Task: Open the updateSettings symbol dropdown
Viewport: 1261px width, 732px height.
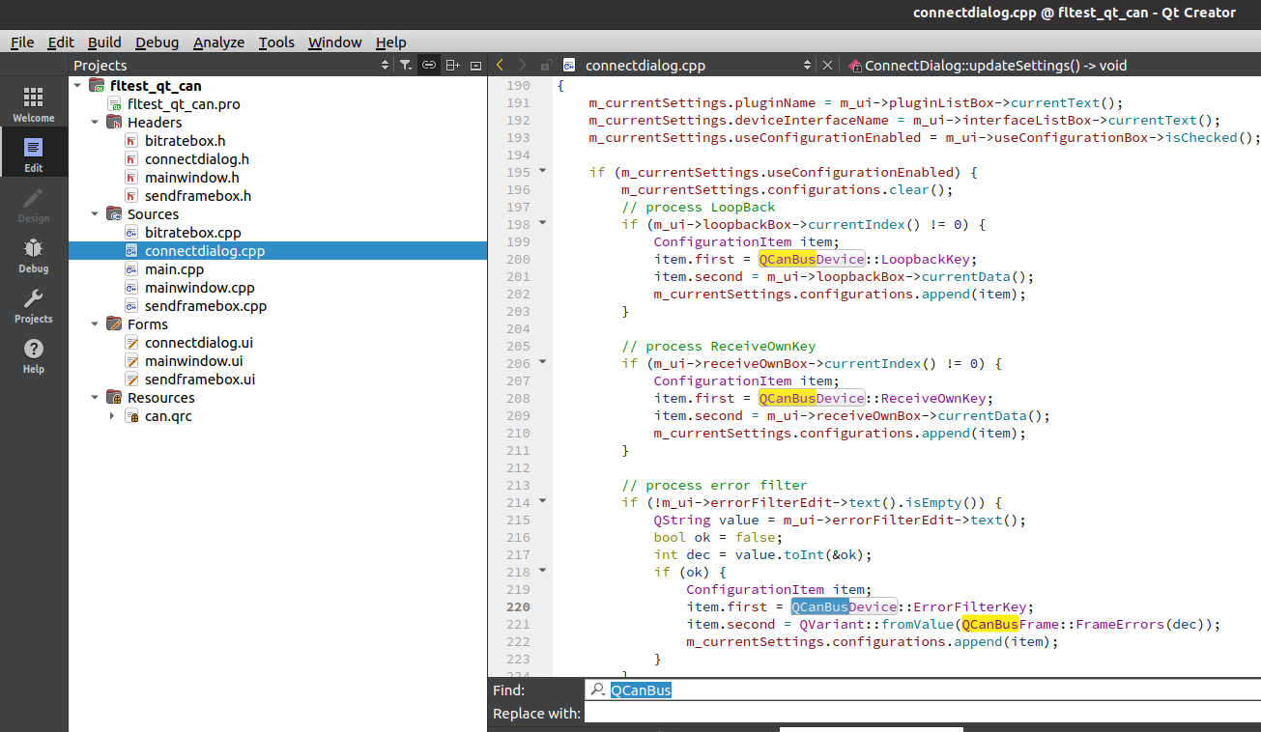Action: [x=995, y=66]
